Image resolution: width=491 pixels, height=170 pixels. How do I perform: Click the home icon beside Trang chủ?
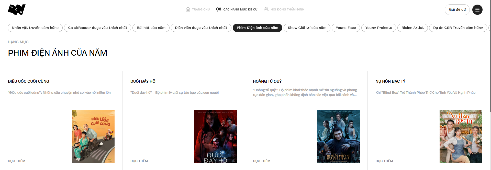coord(188,9)
